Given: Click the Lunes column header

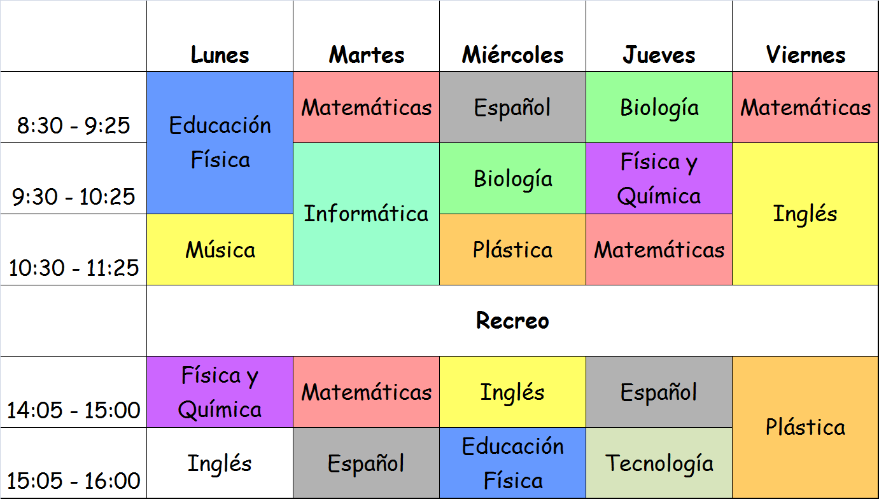Looking at the screenshot, I should (x=220, y=55).
